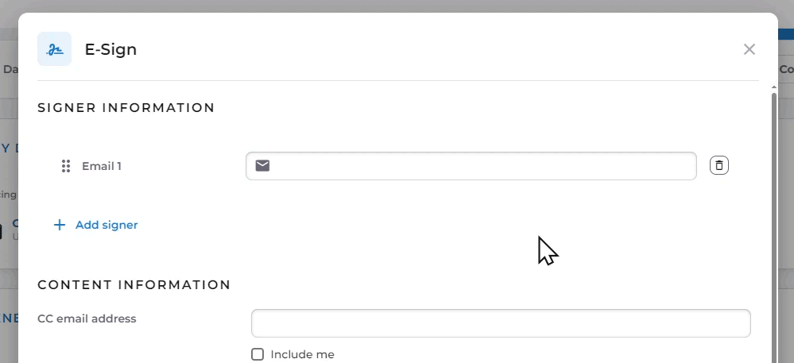The width and height of the screenshot is (794, 363).
Task: Click the "Include me" label text
Action: click(x=302, y=354)
